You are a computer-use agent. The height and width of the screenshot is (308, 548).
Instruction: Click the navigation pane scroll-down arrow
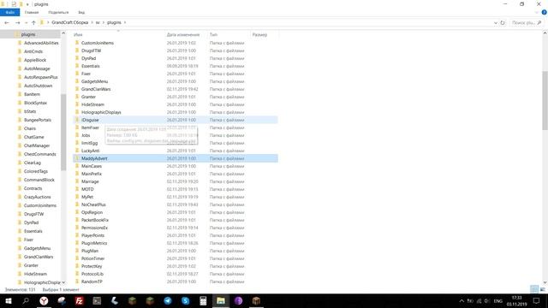tap(63, 282)
